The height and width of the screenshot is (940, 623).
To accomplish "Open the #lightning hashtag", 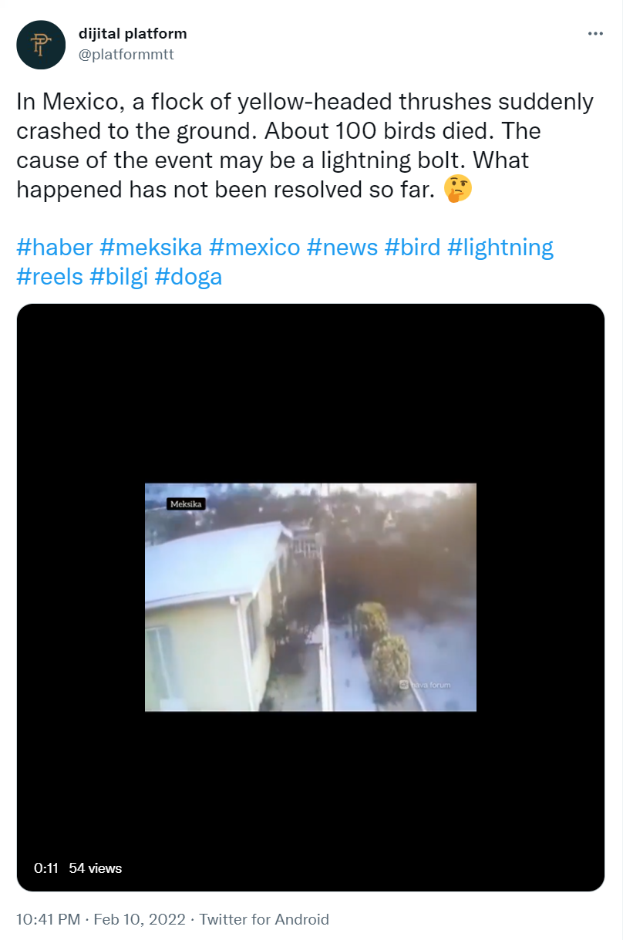I will tap(500, 248).
